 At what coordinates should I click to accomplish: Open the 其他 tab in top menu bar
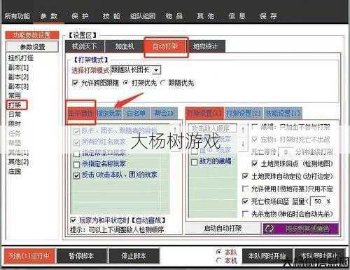205,16
